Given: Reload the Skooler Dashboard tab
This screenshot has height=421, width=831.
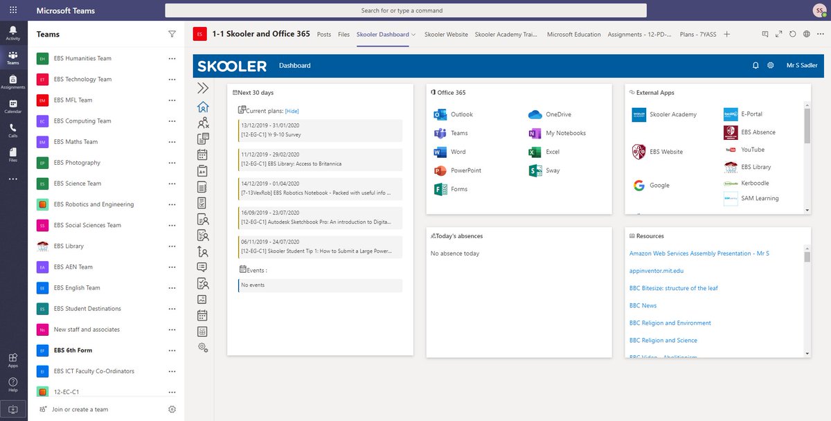Looking at the screenshot, I should pyautogui.click(x=793, y=34).
